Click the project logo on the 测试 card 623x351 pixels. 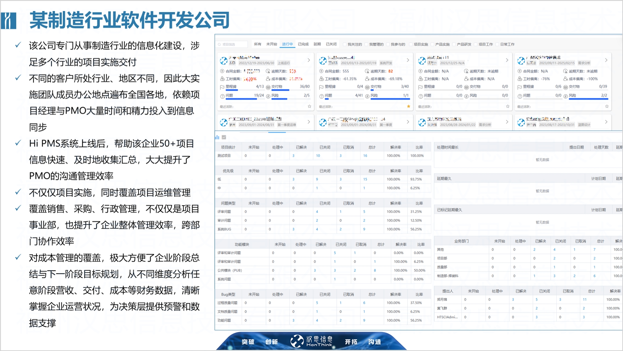422,61
